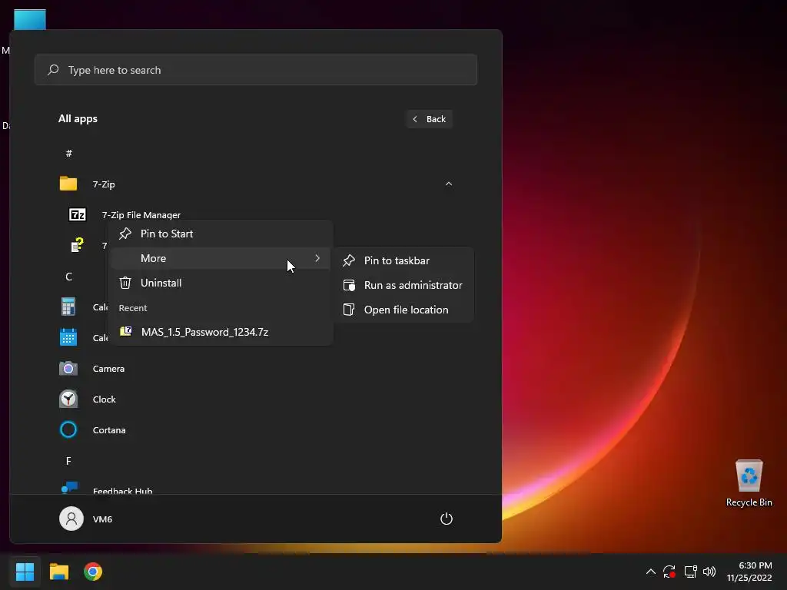Select Pin to Start text in the context menu

click(167, 234)
